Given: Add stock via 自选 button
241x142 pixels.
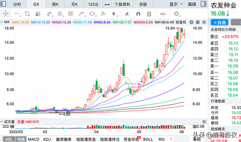Looking at the screenshot, I should [x=220, y=23].
